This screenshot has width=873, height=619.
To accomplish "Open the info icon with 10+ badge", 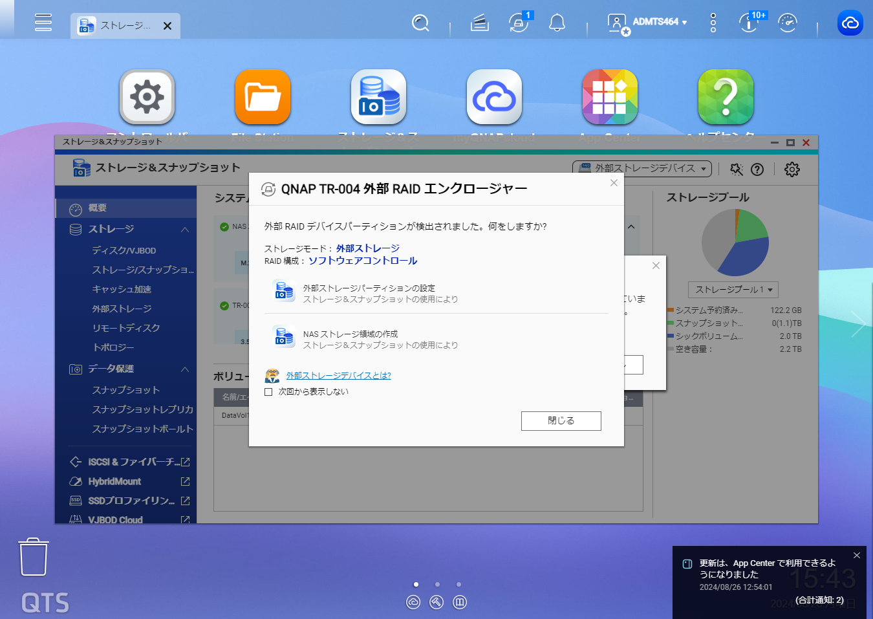I will [x=749, y=23].
